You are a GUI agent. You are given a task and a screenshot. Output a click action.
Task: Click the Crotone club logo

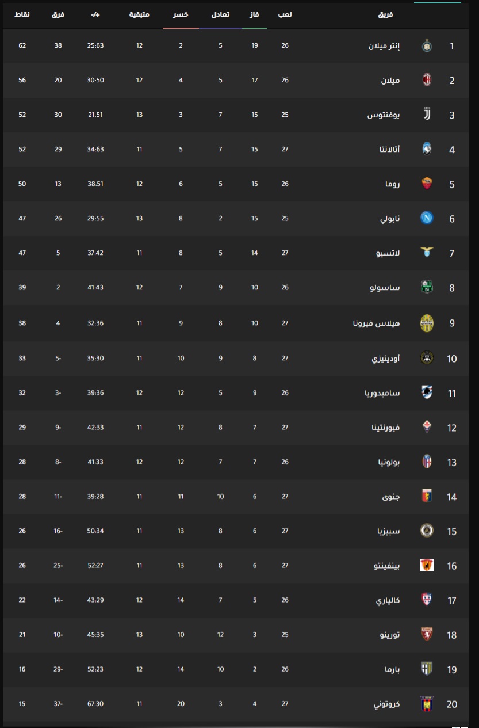pyautogui.click(x=427, y=703)
